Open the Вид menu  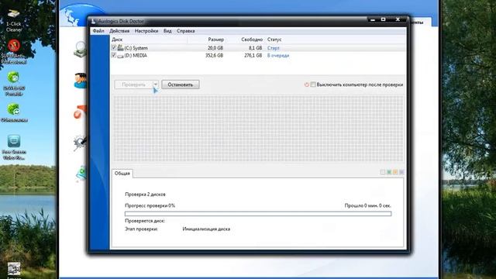[167, 31]
